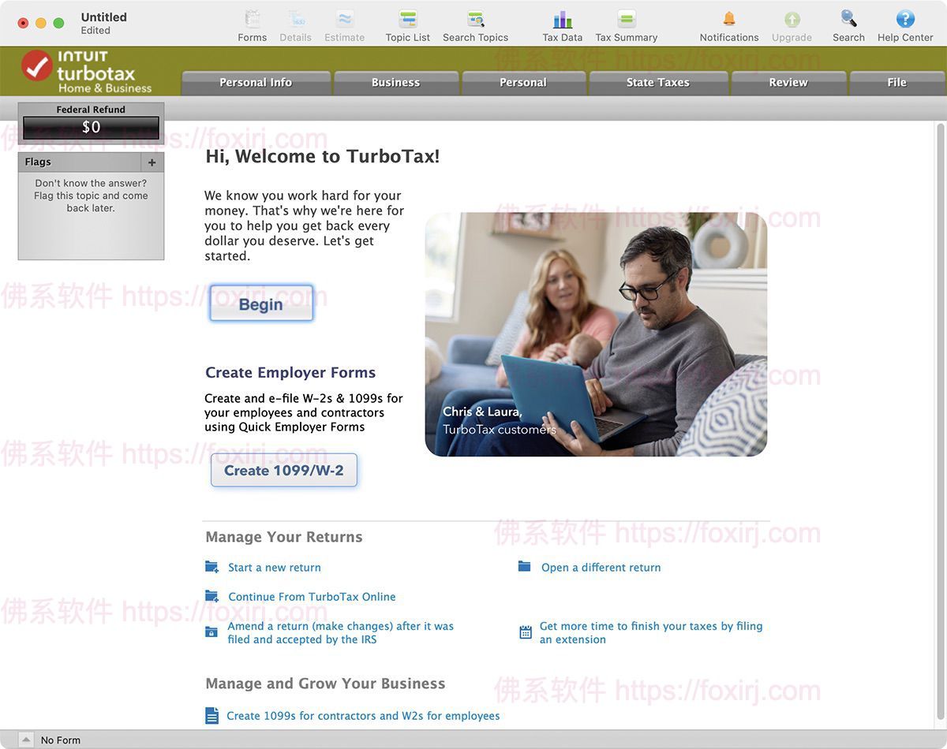The width and height of the screenshot is (947, 749).
Task: Expand the No Form panel at the bottom
Action: [x=24, y=740]
